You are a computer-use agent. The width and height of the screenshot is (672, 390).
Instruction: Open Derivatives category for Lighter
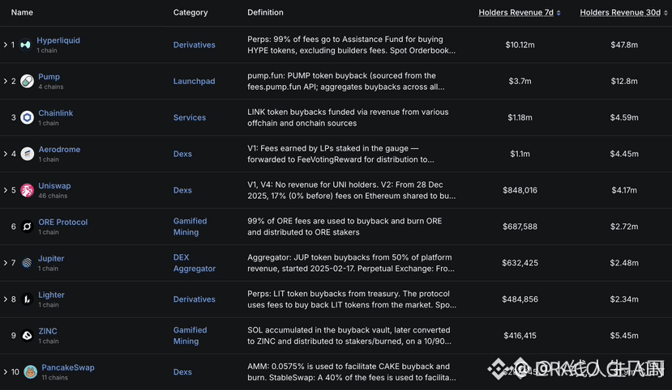[x=195, y=299]
